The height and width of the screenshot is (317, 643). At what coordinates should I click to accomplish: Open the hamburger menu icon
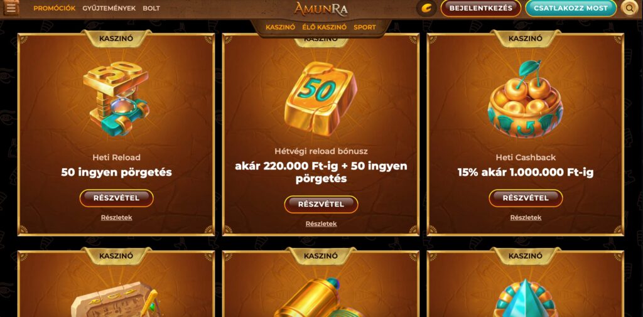pos(11,8)
